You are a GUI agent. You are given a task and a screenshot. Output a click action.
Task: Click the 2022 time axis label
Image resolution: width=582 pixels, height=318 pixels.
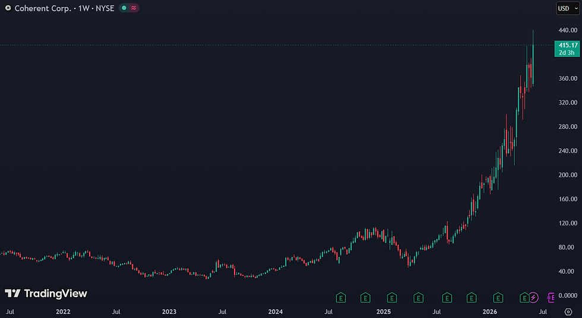[63, 311]
